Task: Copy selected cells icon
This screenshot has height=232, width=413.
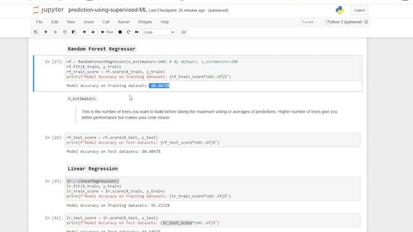Action: (x=65, y=32)
